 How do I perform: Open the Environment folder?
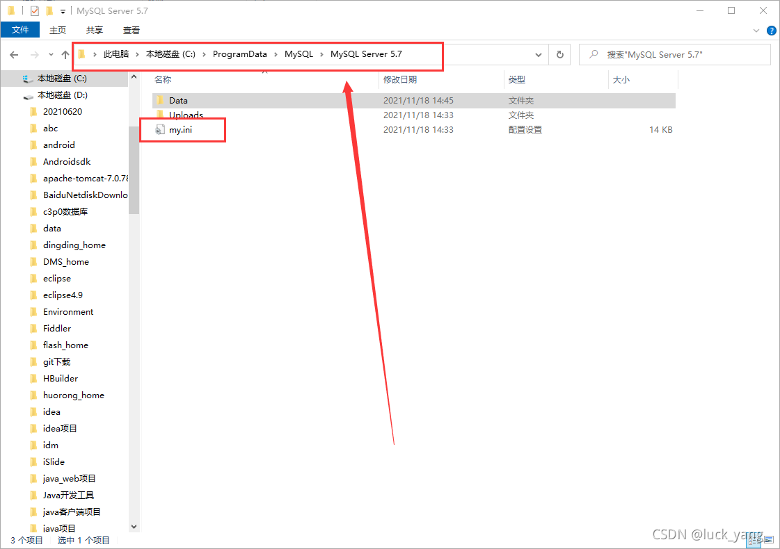(x=68, y=311)
